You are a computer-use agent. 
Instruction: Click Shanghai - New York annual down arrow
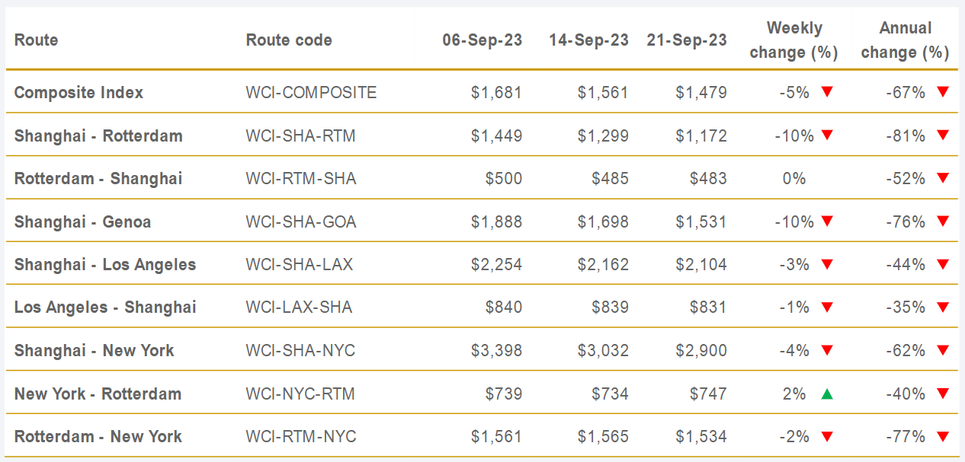point(943,351)
